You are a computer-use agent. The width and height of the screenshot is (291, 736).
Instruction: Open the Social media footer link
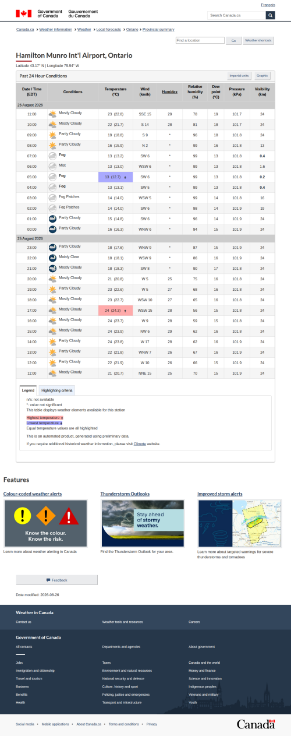pos(25,724)
